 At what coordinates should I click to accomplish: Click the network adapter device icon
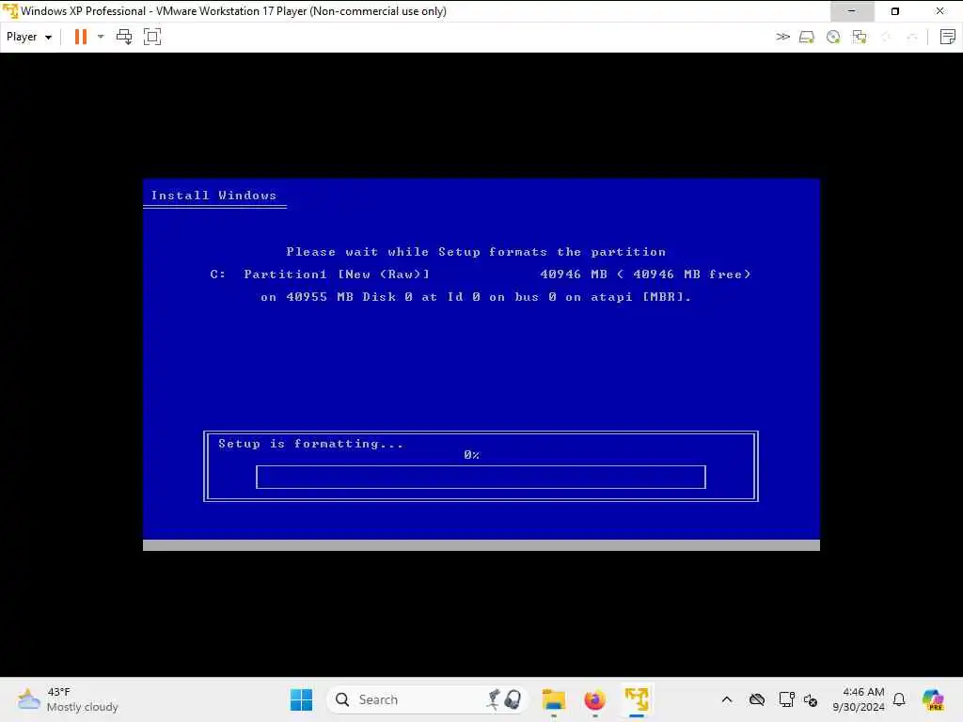coord(860,37)
